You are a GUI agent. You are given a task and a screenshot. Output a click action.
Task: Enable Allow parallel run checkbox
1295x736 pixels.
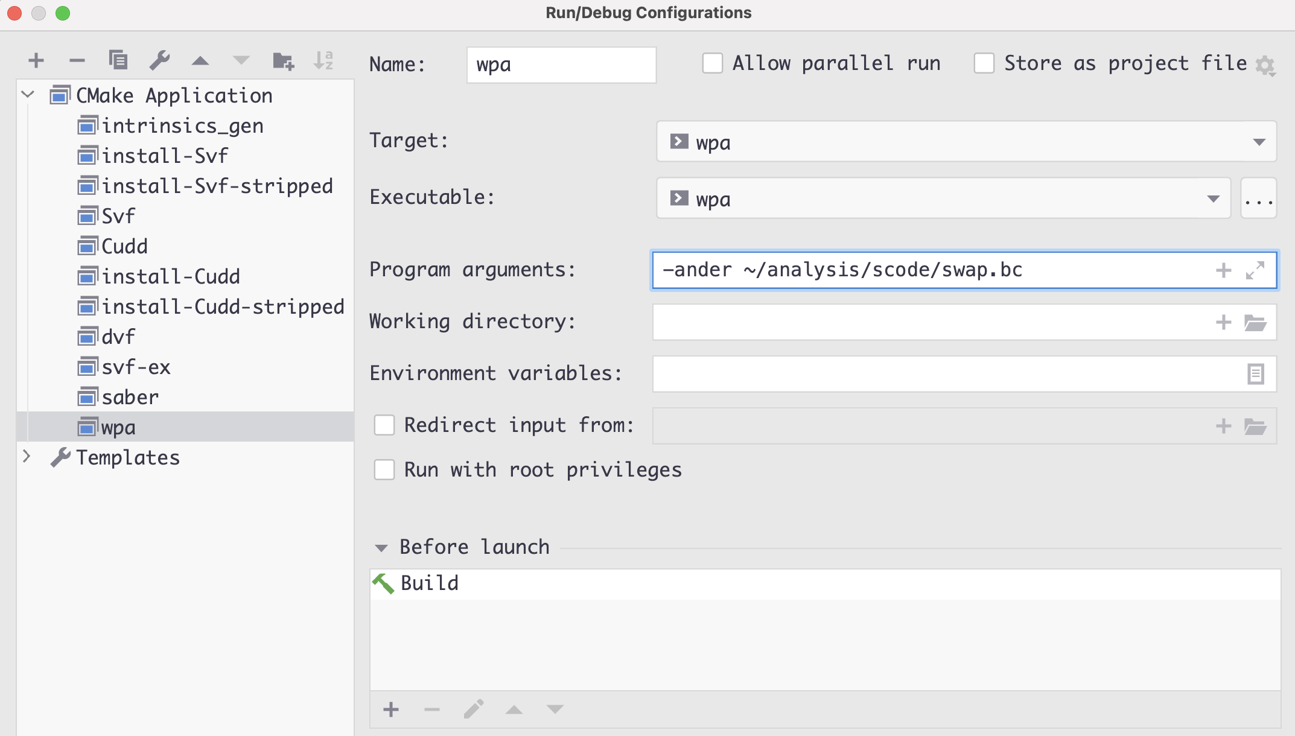(x=713, y=63)
